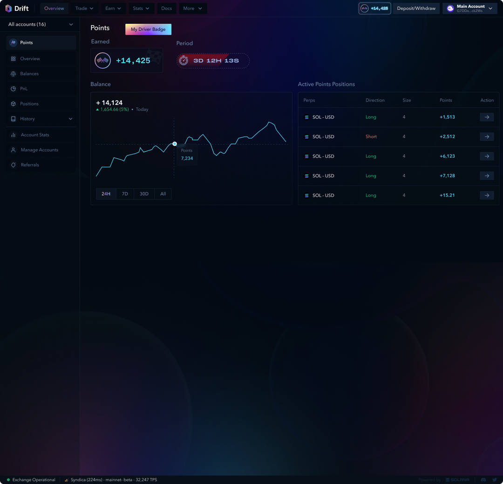Image resolution: width=503 pixels, height=484 pixels.
Task: Open the Stats dropdown menu
Action: [141, 8]
